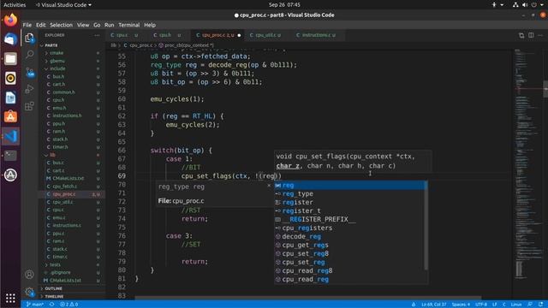Screen dimensions: 548x308
Task: Expand the gbemu folder
Action: click(x=57, y=61)
